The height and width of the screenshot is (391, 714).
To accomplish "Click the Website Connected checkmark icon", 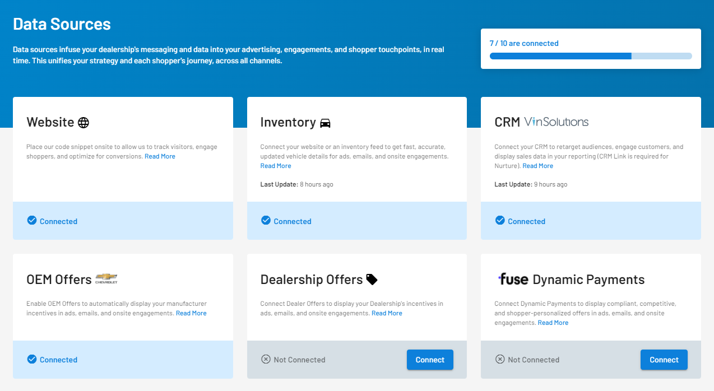I will coord(32,220).
